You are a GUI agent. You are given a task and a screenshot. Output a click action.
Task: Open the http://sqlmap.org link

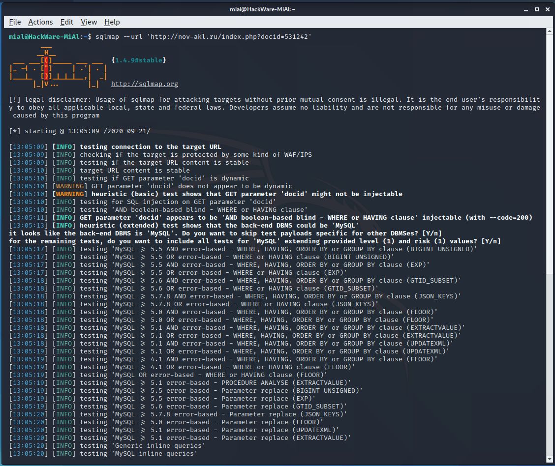(x=145, y=84)
